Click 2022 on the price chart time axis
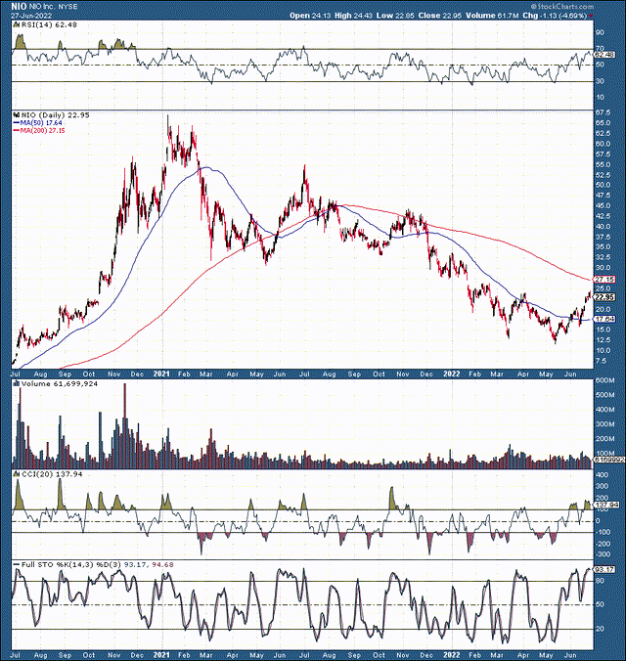This screenshot has height=661, width=626. (x=452, y=375)
